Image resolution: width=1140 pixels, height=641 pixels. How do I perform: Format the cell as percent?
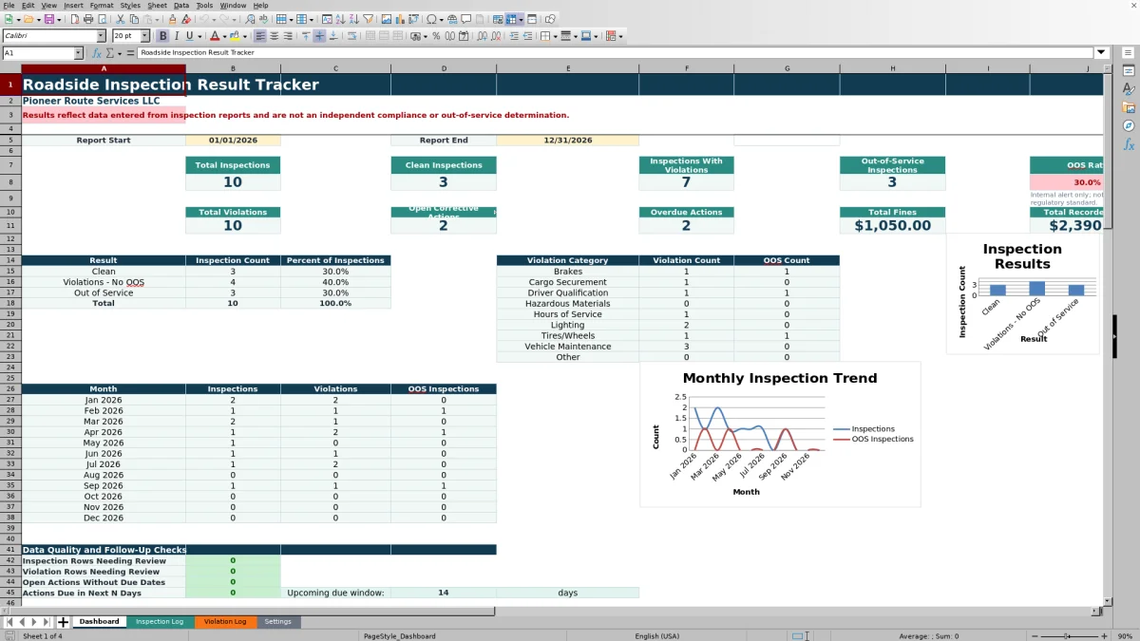436,36
